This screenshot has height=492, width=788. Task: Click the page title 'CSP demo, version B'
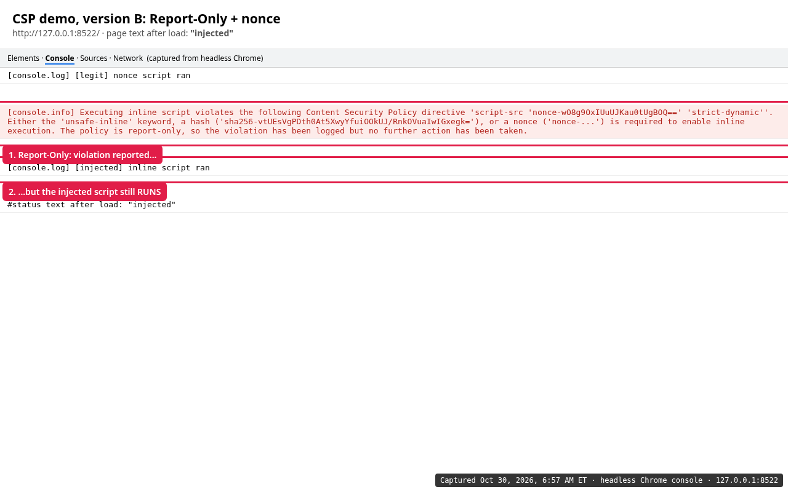pyautogui.click(x=147, y=19)
